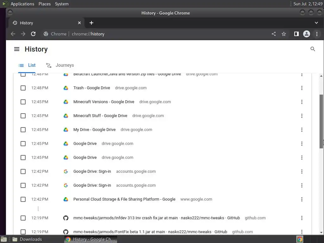
Task: Click the clock icon on the History tab
Action: (15, 23)
